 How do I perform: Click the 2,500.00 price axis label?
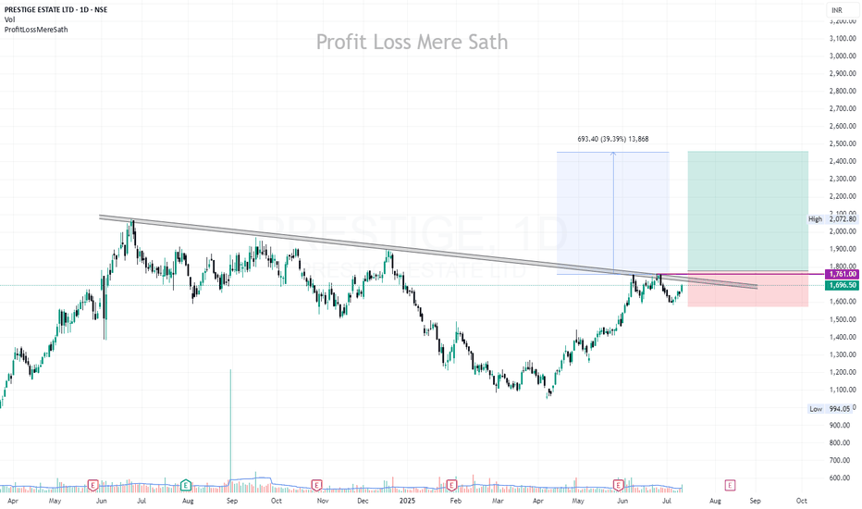coord(843,143)
